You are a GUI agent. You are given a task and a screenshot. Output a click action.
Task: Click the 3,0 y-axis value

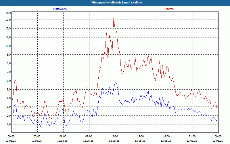coord(9,107)
